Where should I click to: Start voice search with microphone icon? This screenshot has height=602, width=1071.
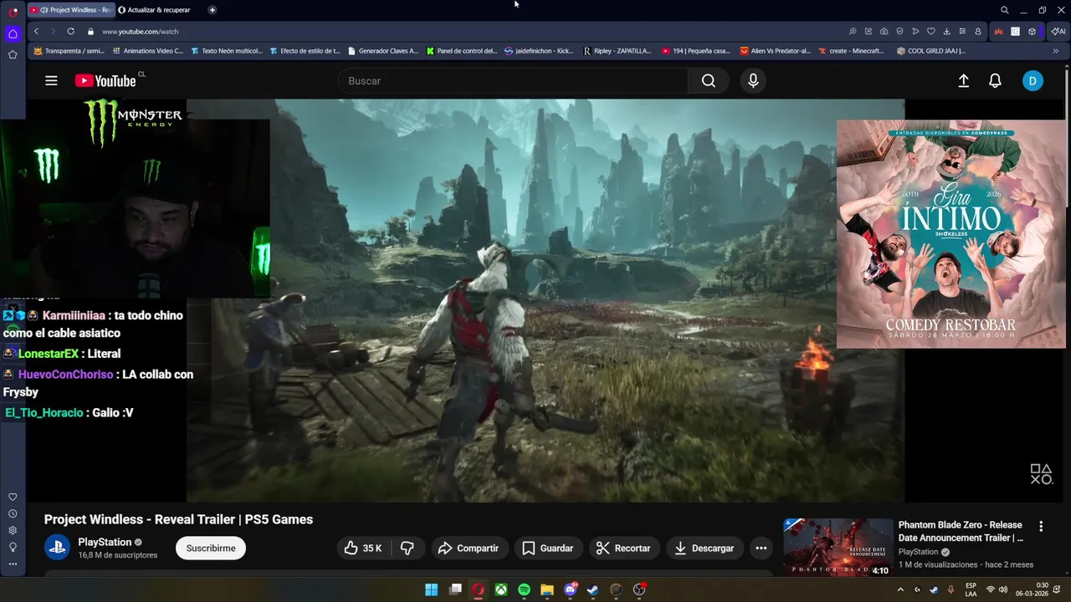[753, 81]
